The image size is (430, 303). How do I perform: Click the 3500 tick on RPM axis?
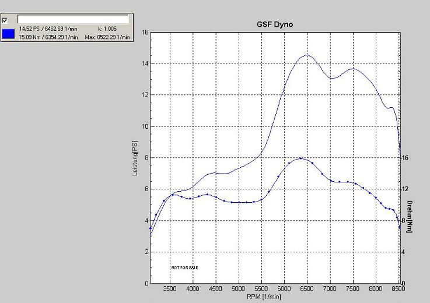click(170, 288)
